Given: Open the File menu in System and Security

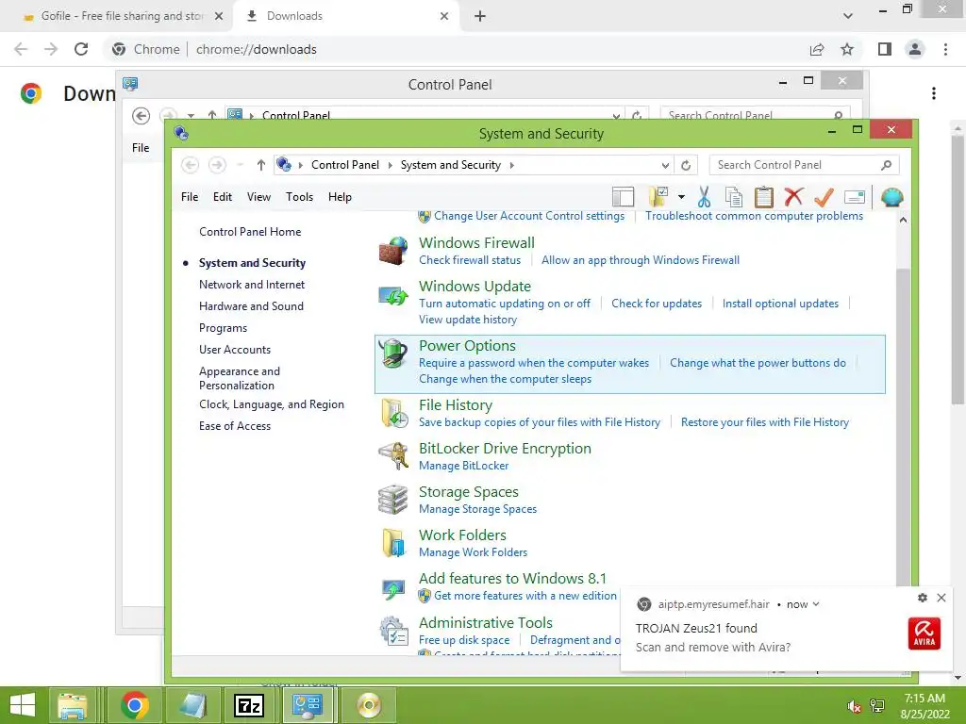Looking at the screenshot, I should click(x=190, y=197).
